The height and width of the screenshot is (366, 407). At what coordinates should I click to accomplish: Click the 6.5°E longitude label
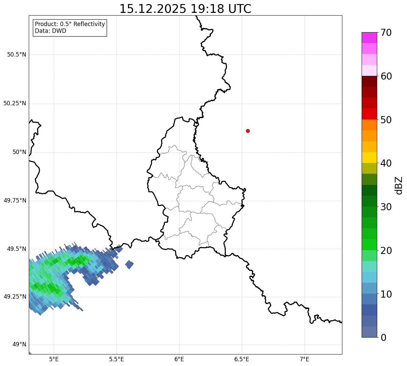click(x=242, y=359)
